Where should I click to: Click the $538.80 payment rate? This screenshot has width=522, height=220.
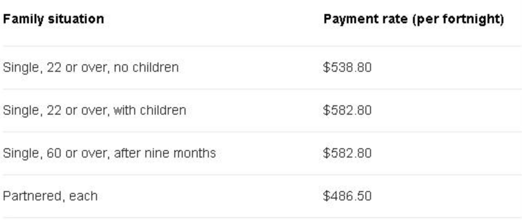click(347, 68)
